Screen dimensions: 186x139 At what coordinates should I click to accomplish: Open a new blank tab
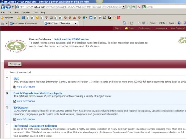click(81, 24)
